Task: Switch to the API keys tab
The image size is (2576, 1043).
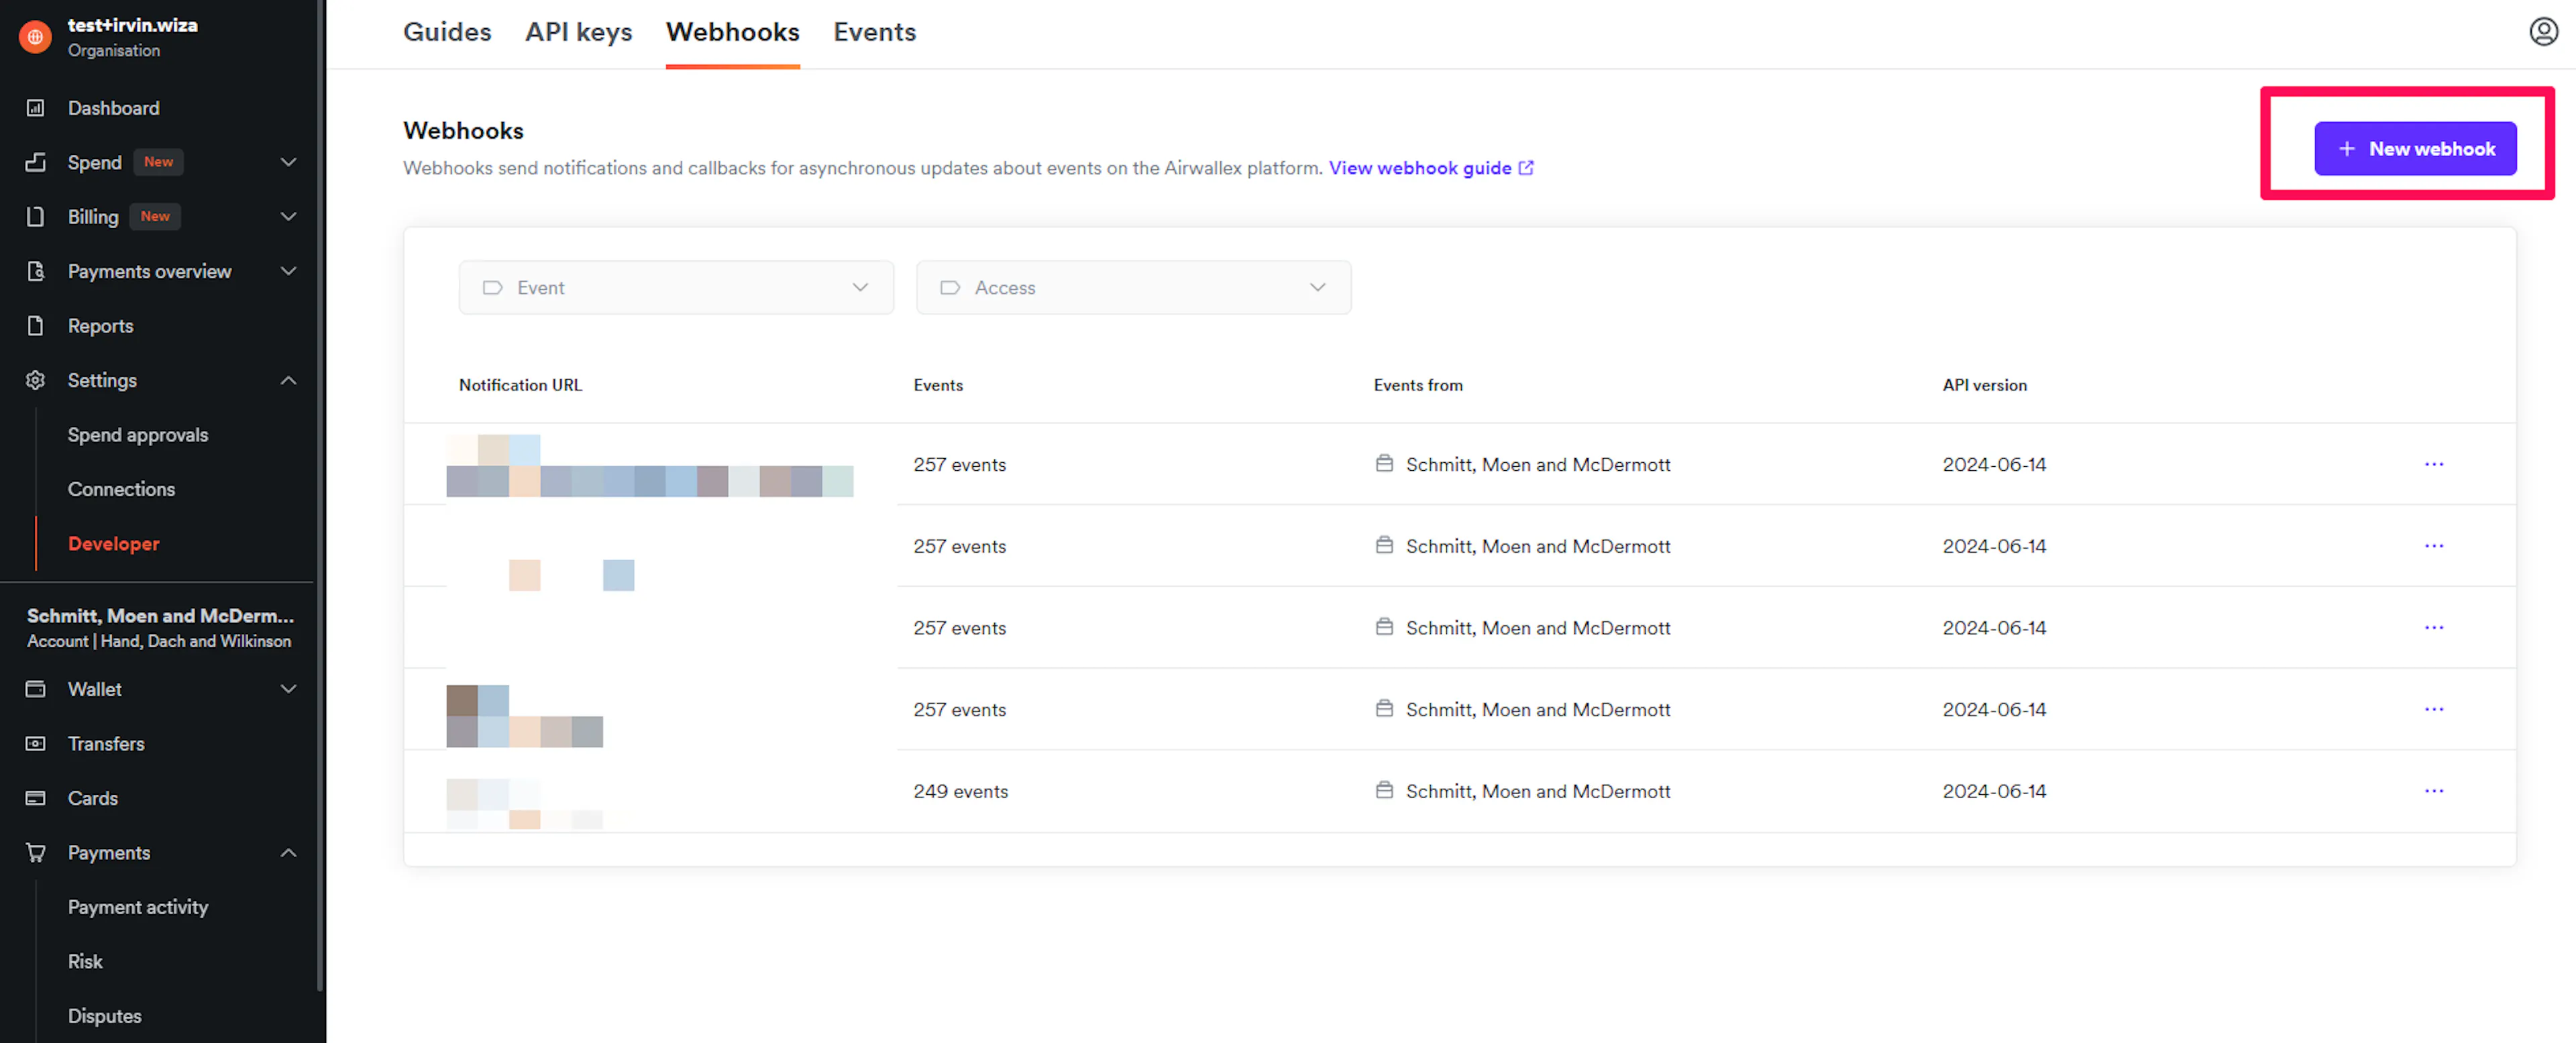Action: tap(578, 32)
